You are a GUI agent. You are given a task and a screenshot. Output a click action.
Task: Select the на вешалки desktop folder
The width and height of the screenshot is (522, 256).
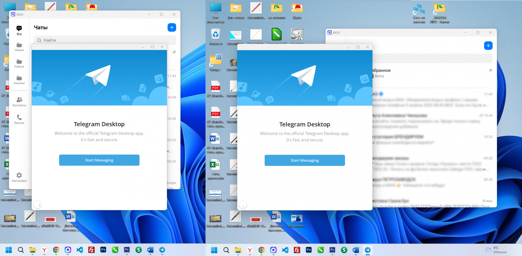[276, 11]
